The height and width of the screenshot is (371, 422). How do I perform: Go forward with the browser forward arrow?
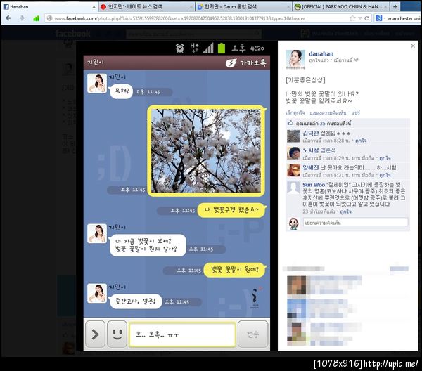coord(22,18)
